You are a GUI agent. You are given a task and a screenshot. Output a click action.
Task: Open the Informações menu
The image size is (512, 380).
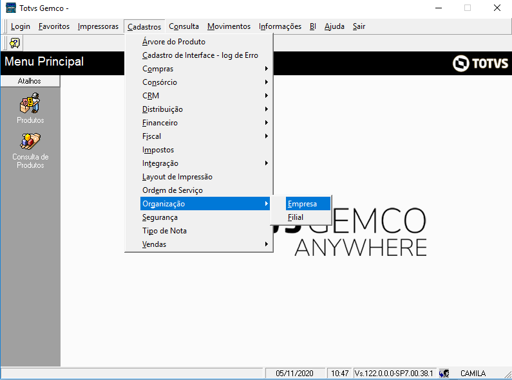pyautogui.click(x=280, y=26)
